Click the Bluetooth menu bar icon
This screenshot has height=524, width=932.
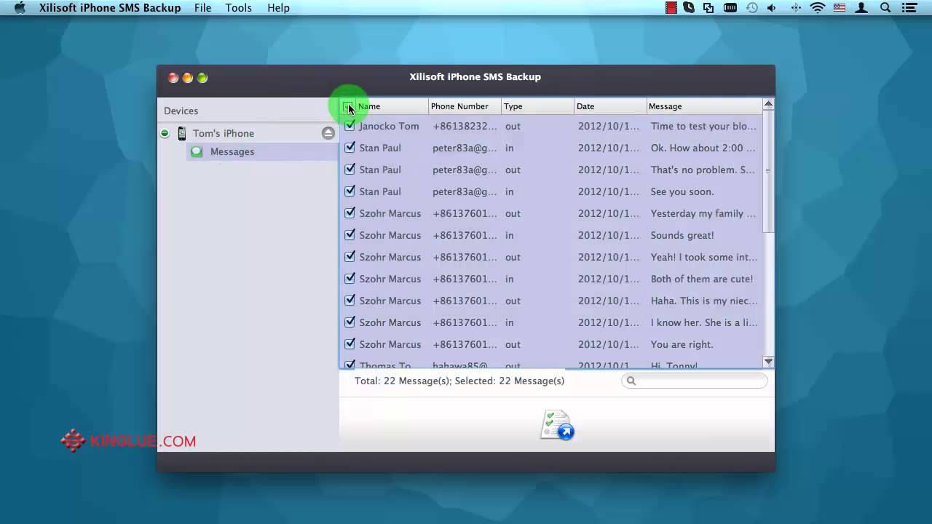pos(795,8)
